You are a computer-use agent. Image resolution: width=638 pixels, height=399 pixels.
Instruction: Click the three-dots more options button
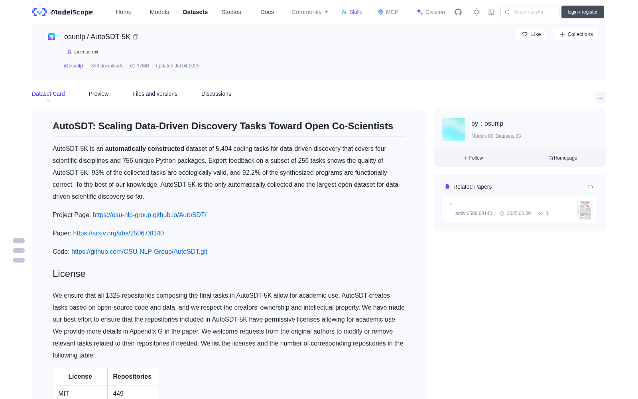601,98
